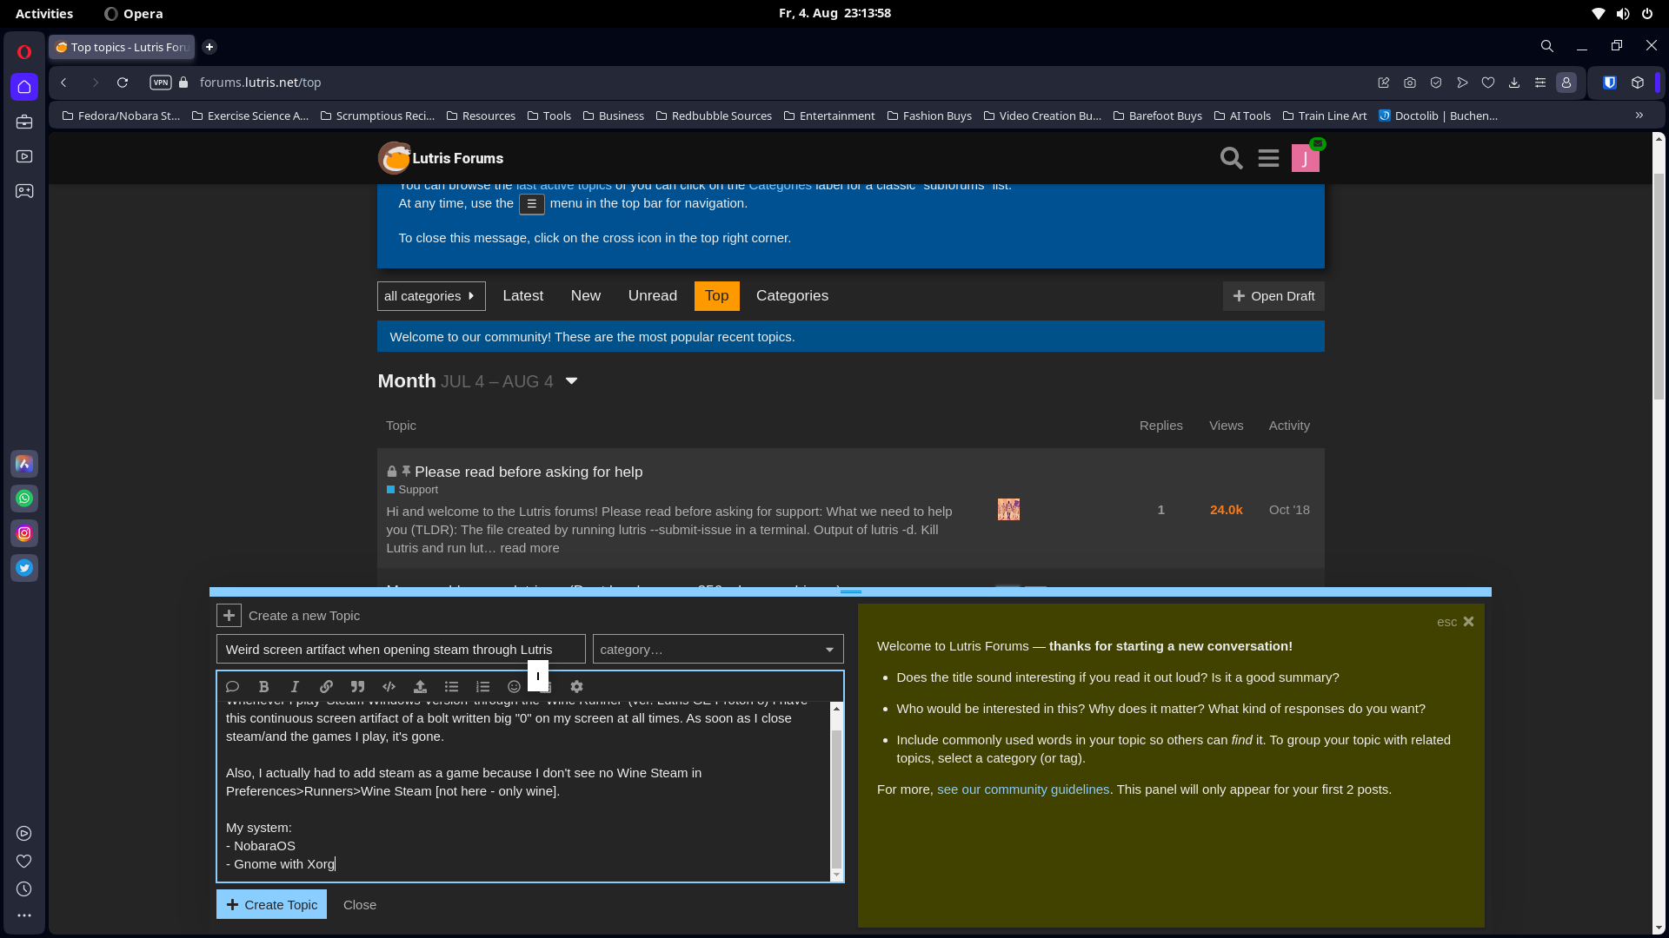Viewport: 1669px width, 938px height.
Task: Open Opera easy setup sliders icon
Action: coord(1540,83)
